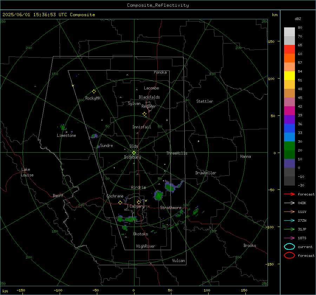316x295 pixels.
Task: Pick the light blue swatch between 33 and 30
Action: pos(289,137)
